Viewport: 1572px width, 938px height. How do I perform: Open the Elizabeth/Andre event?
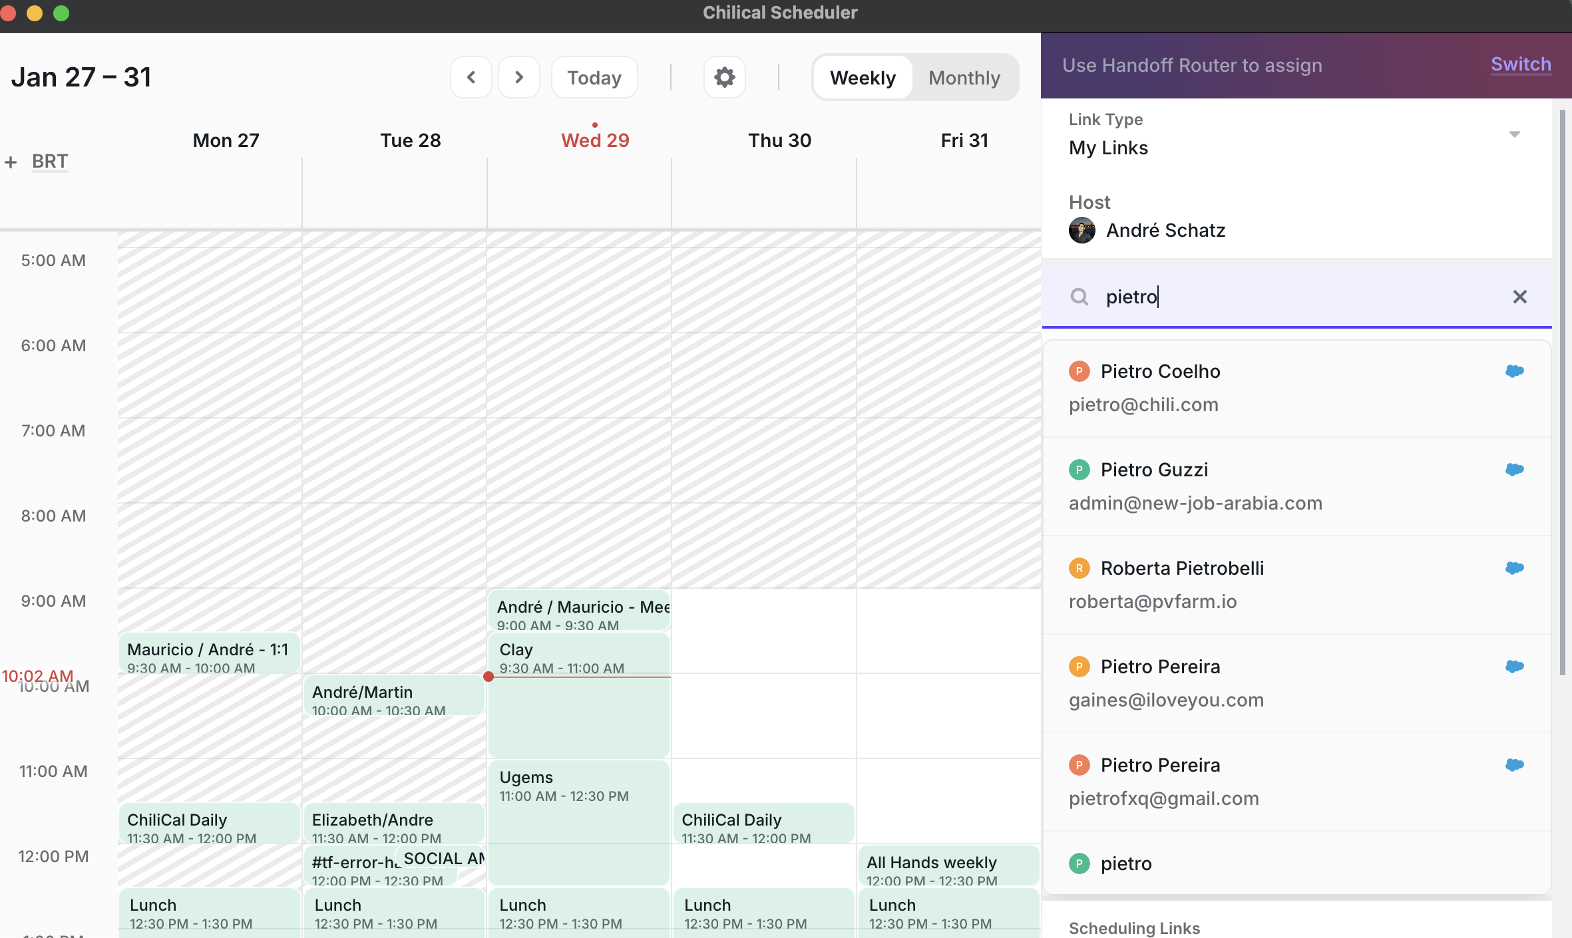(x=394, y=824)
